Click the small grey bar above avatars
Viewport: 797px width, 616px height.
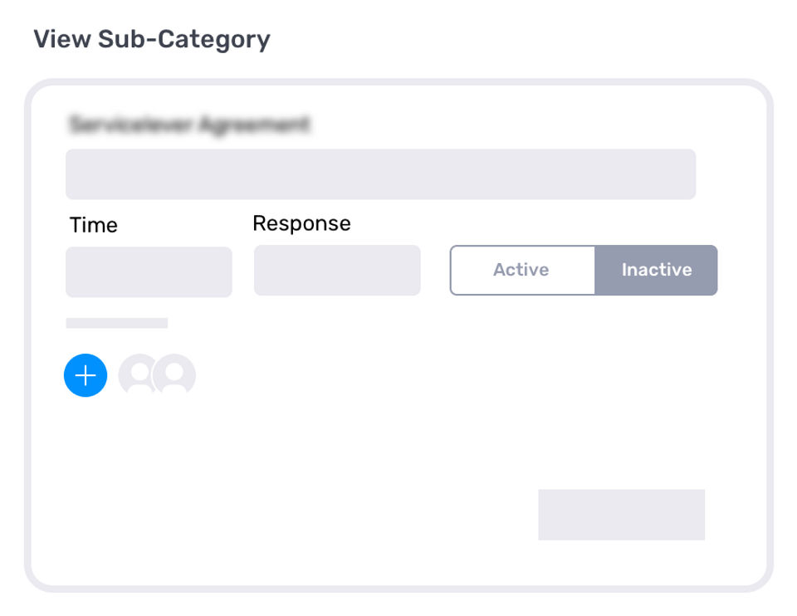(x=117, y=323)
